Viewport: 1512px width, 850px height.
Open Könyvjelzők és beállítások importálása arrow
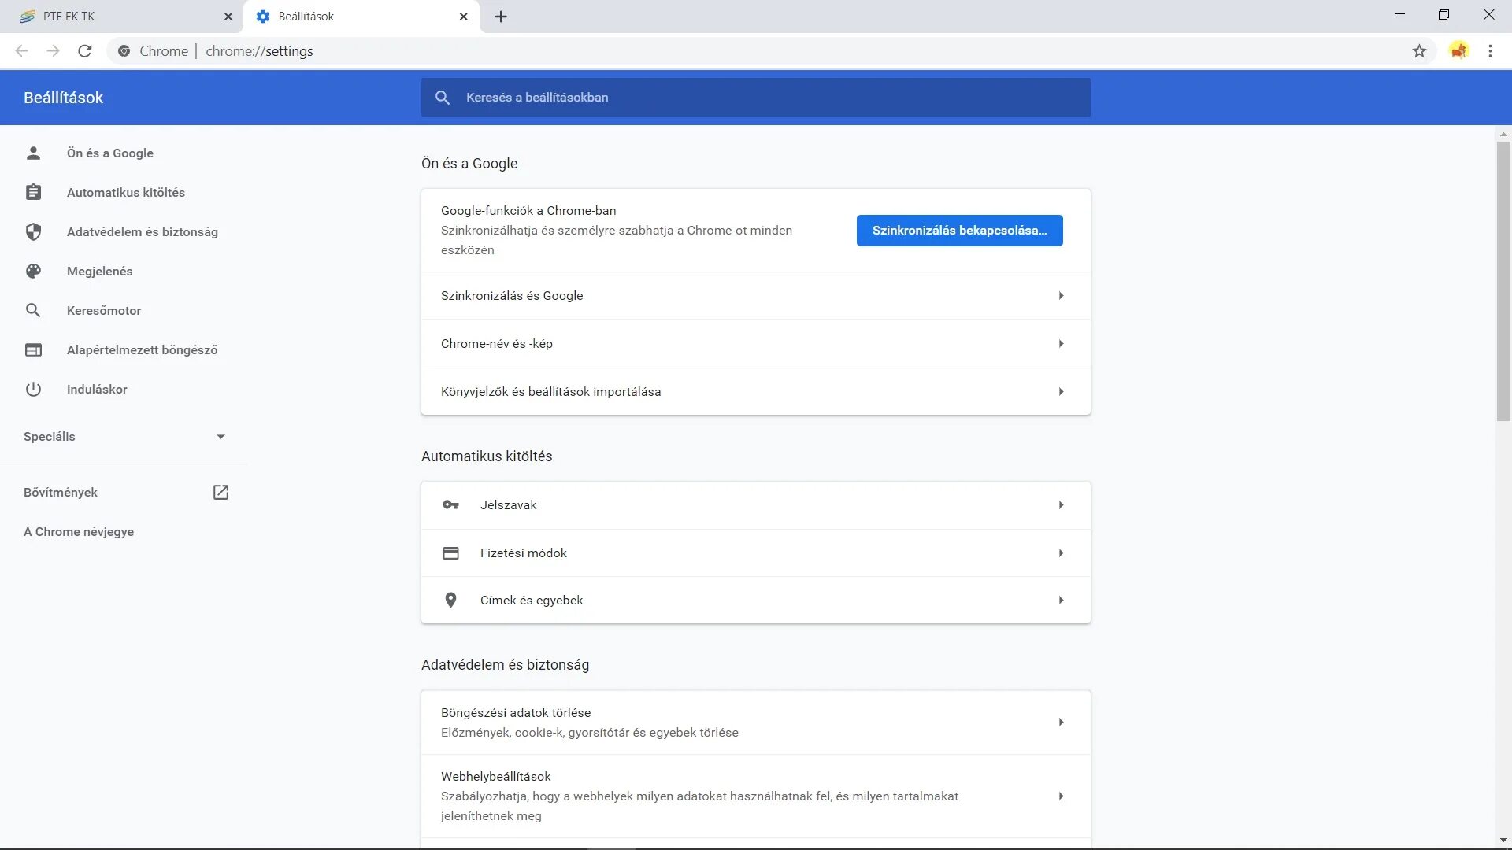(1061, 391)
